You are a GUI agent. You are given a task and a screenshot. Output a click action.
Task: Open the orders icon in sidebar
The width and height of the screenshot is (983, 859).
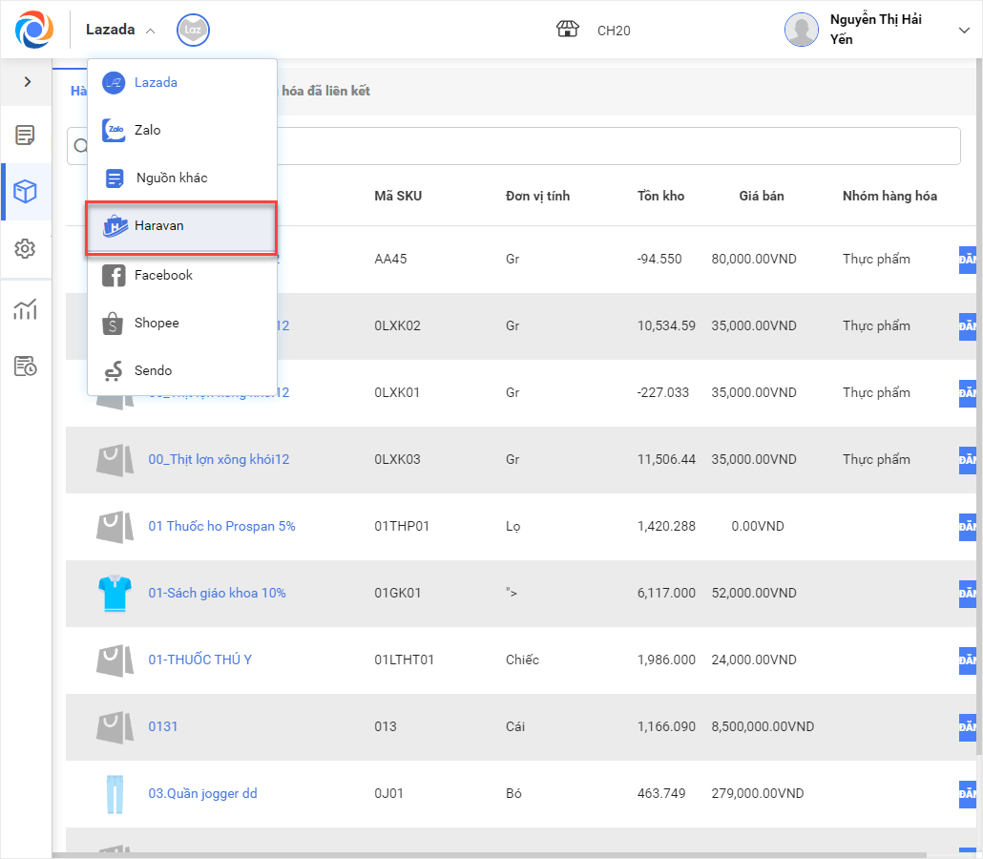(26, 135)
